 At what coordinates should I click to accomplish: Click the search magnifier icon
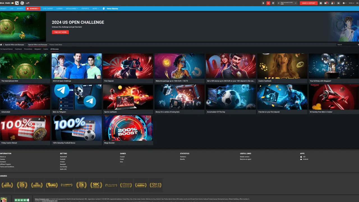[x=358, y=45]
